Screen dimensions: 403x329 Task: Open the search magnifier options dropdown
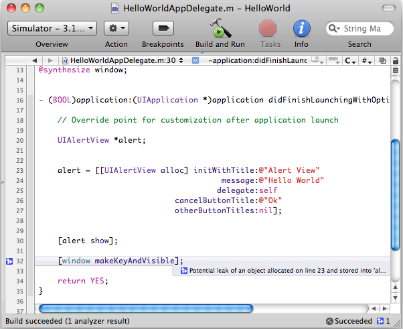pos(334,28)
